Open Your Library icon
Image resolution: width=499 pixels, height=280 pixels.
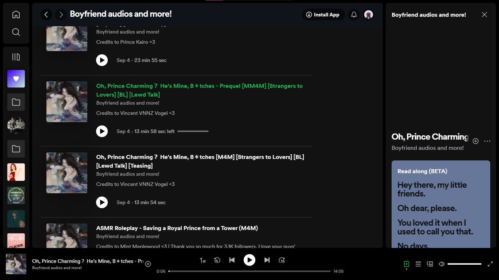pos(16,57)
